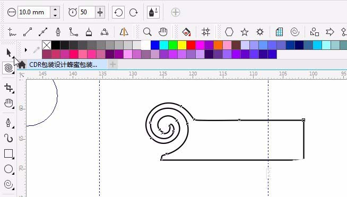This screenshot has height=197, width=347.
Task: Select the Complex star tool
Action: [260, 32]
